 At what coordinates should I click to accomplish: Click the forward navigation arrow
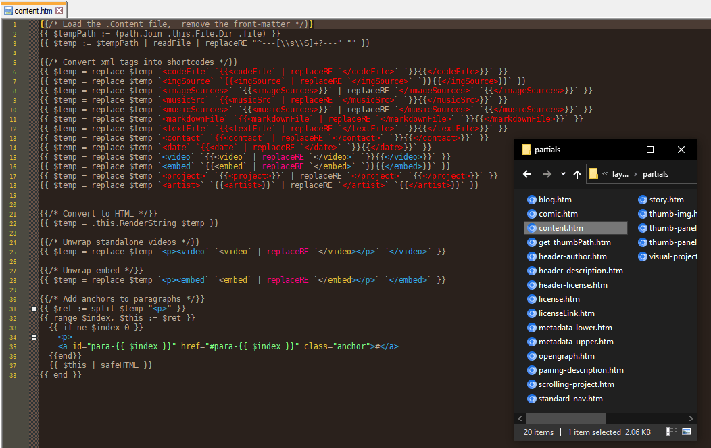pos(547,174)
